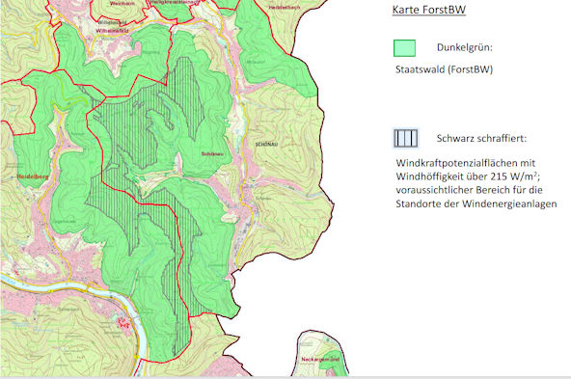Click the red 'Schönau' map label
The image size is (571, 379).
tap(211, 154)
